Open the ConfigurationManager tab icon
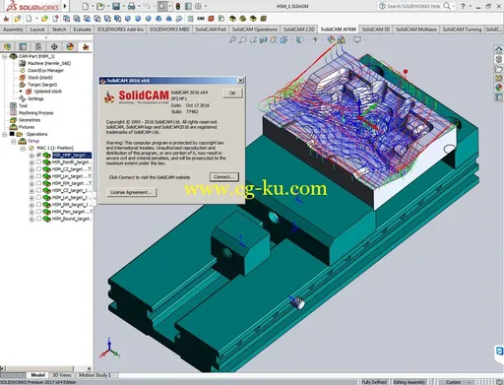 point(38,46)
